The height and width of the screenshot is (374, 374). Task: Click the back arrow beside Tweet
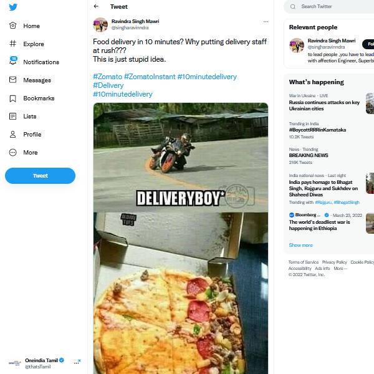[x=96, y=6]
